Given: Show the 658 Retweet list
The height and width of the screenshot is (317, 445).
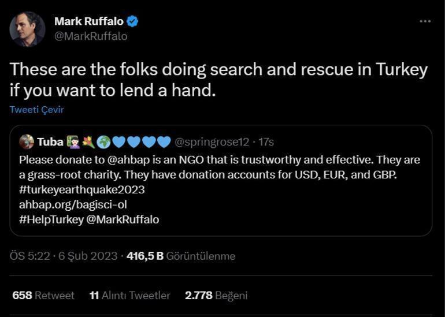Looking at the screenshot, I should pos(43,295).
